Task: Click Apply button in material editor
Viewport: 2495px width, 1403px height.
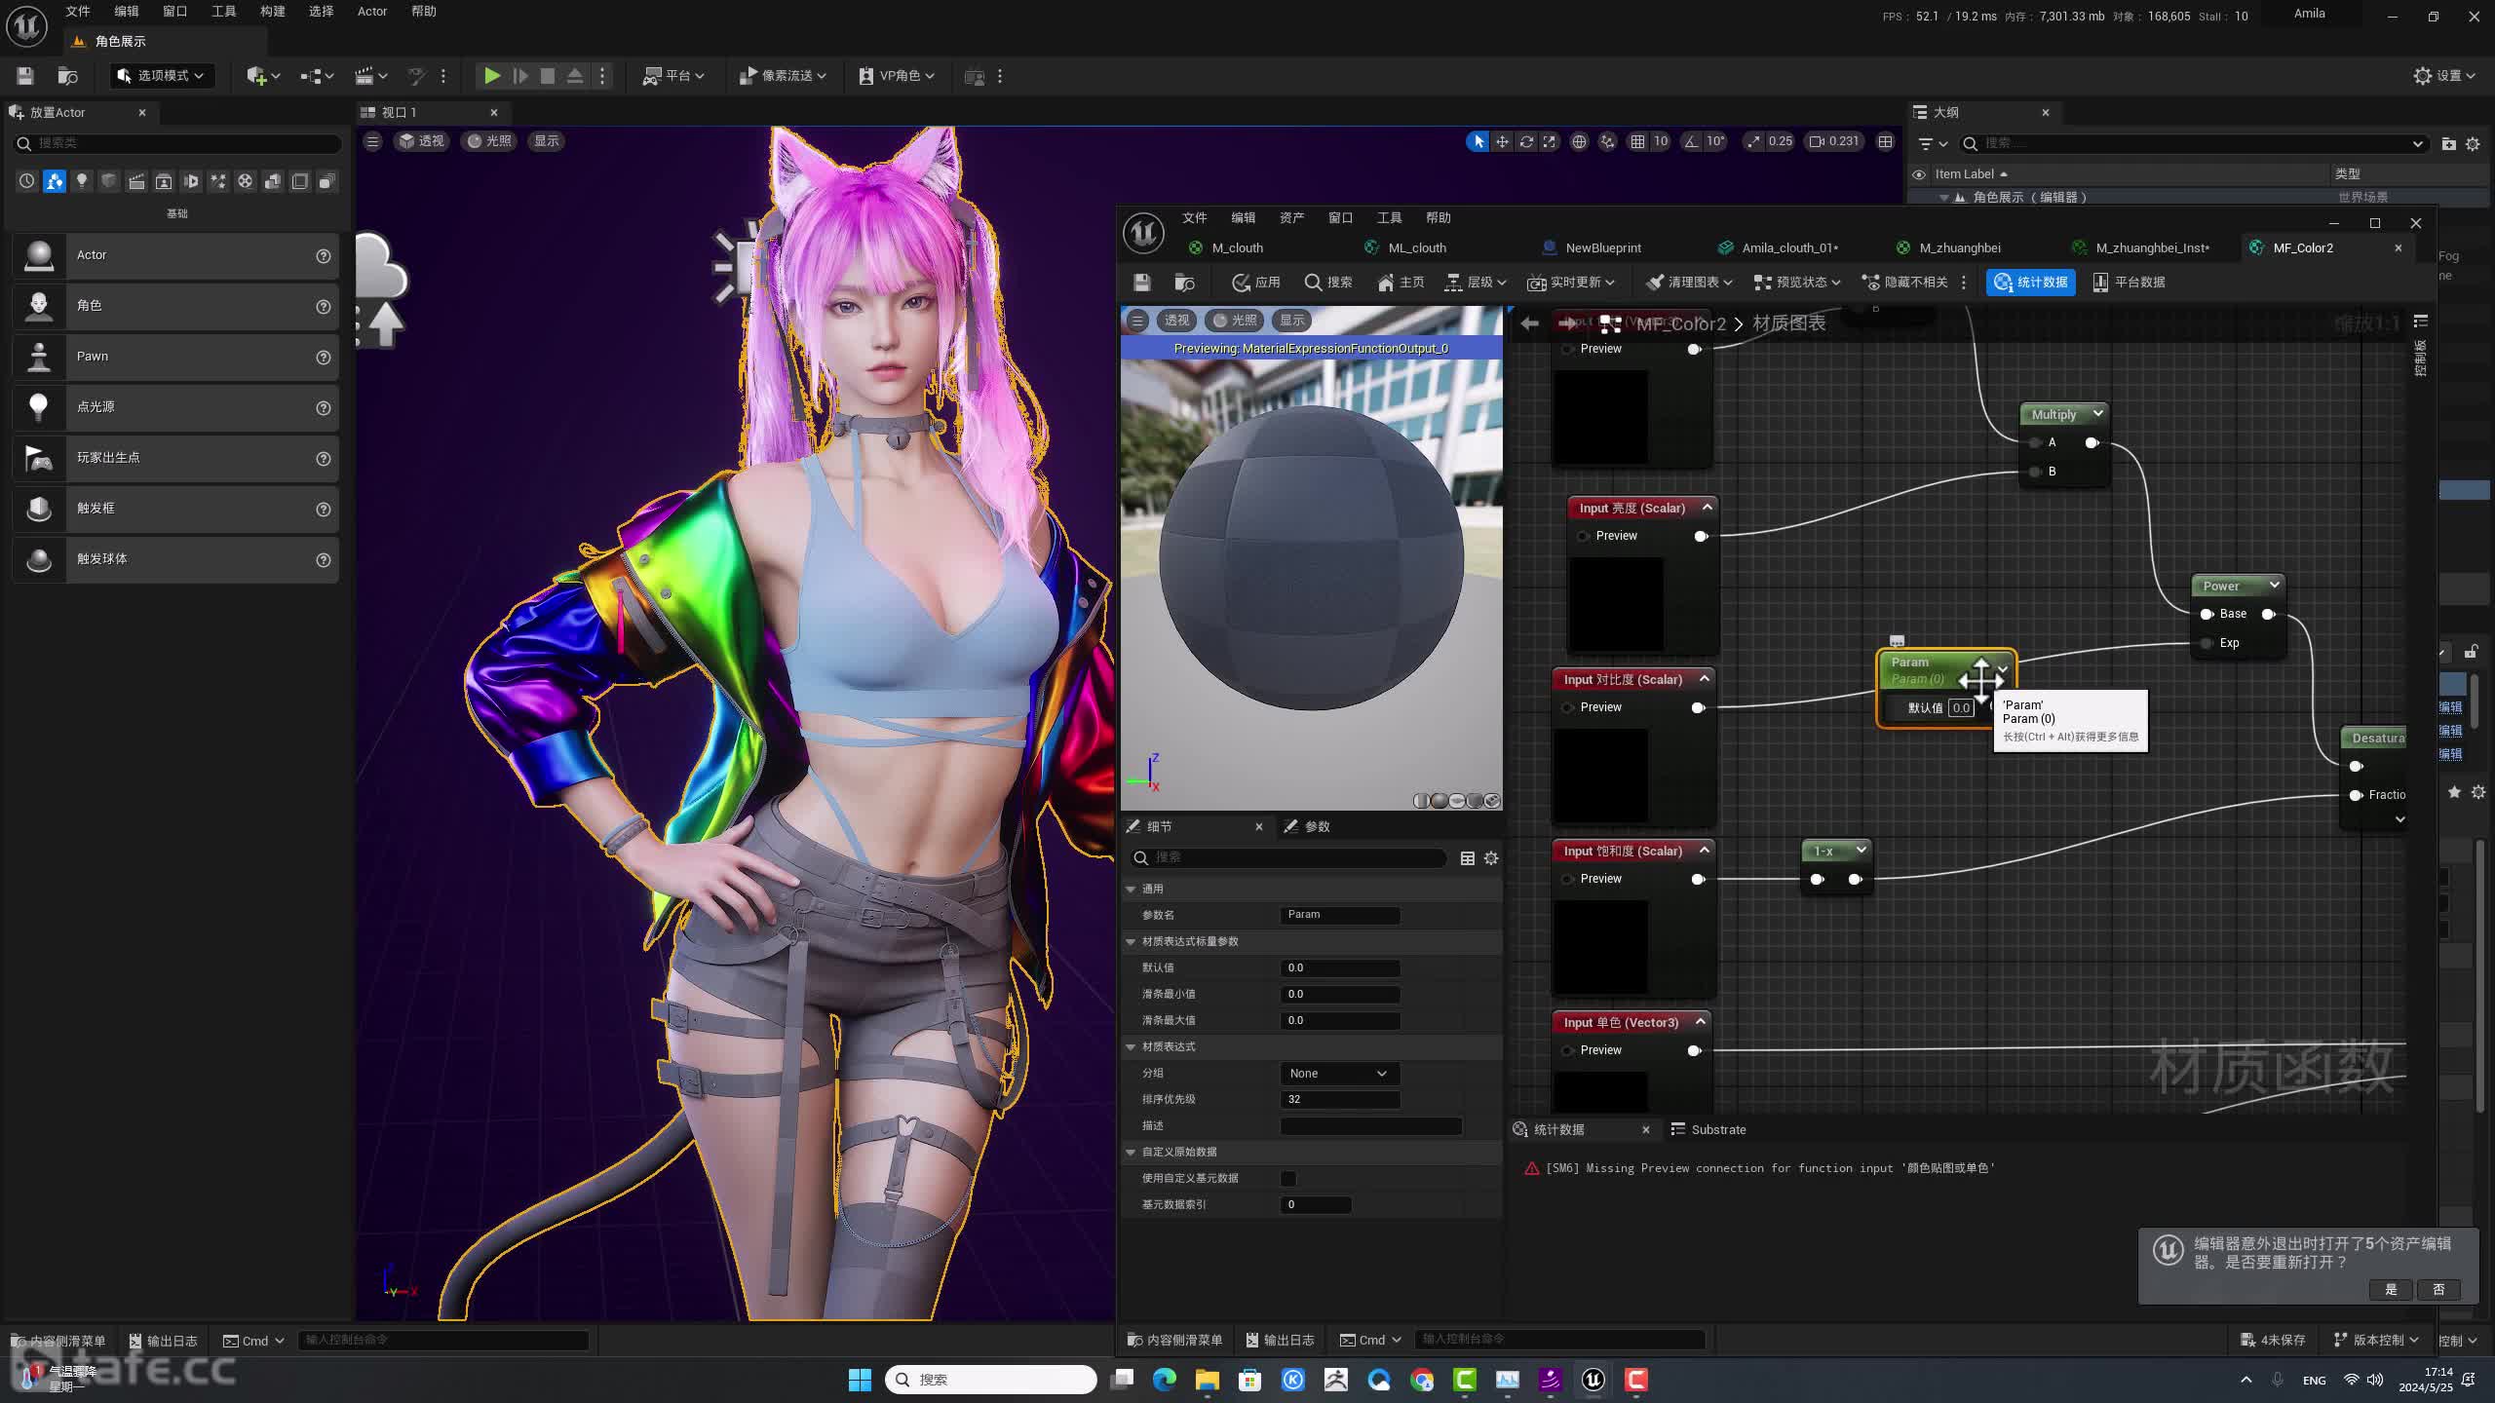Action: [1256, 283]
